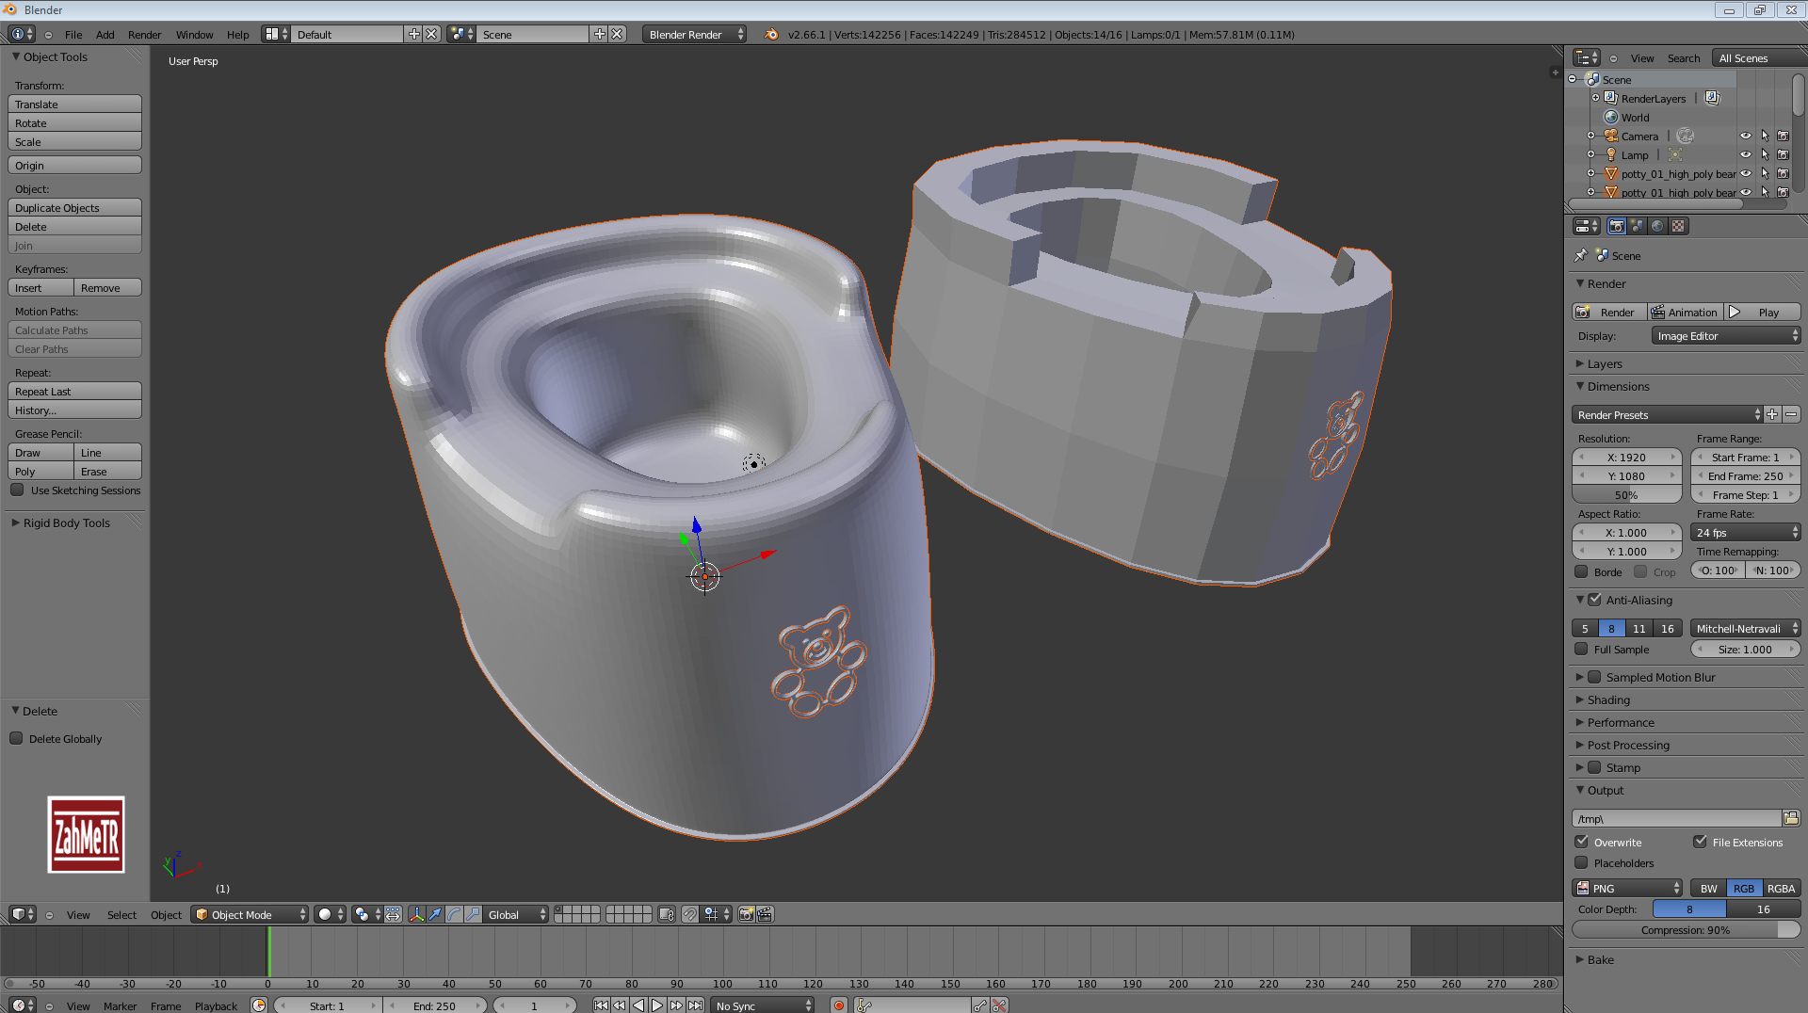Open the World properties tab
Screen dimensions: 1808x1013
coord(1657,226)
